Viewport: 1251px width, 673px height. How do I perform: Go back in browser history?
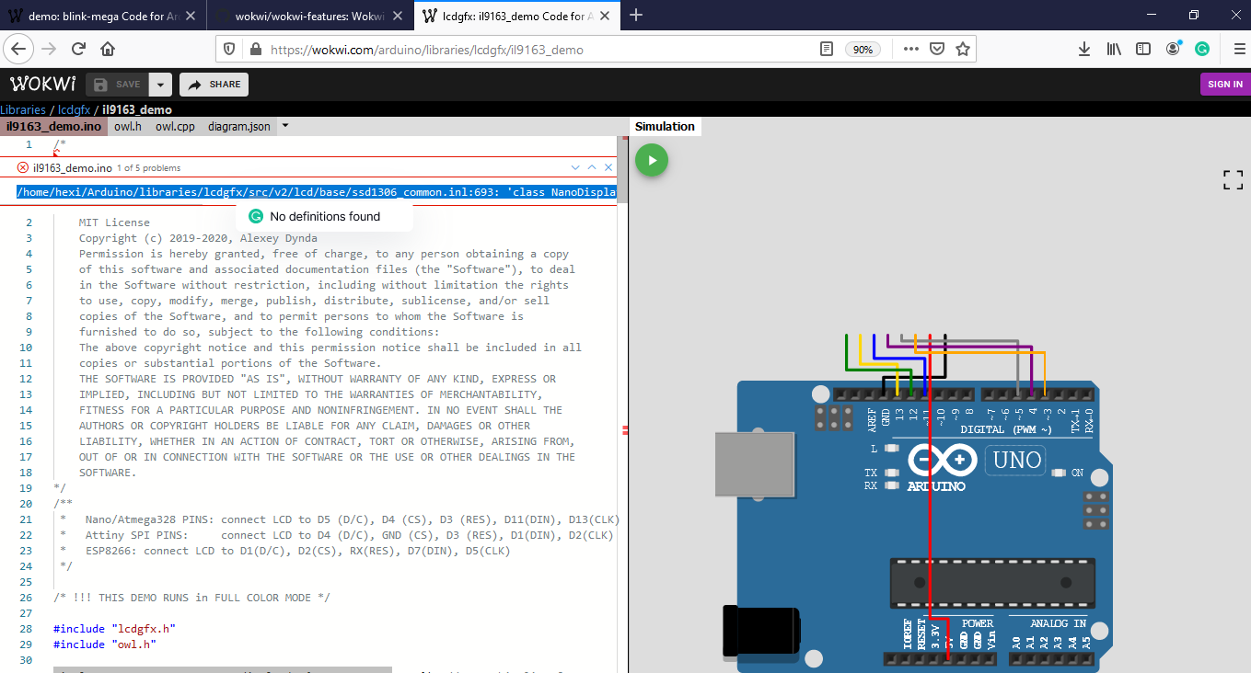18,49
